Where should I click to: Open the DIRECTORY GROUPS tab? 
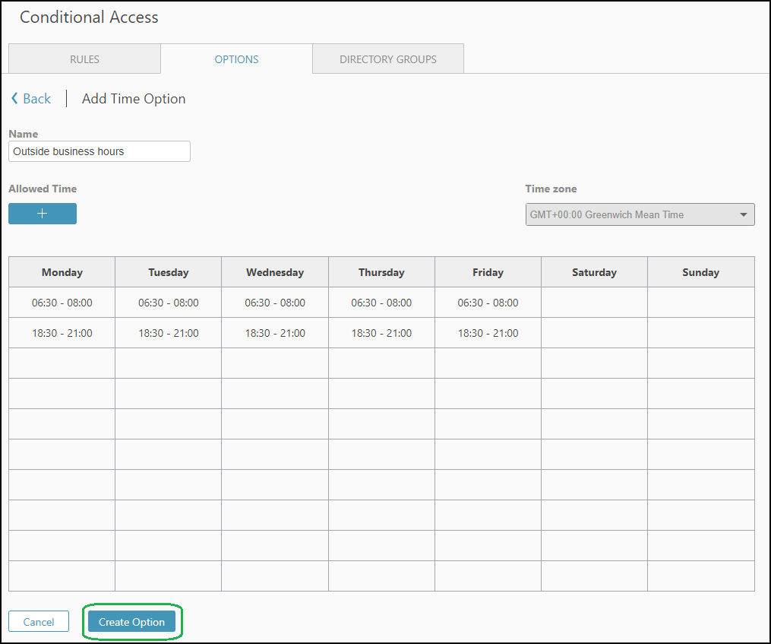pos(388,59)
